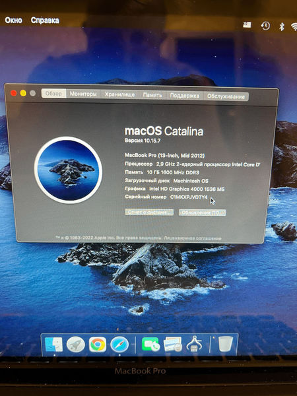Open Wi-Fi status menu
The height and width of the screenshot is (396, 297).
[x=294, y=26]
